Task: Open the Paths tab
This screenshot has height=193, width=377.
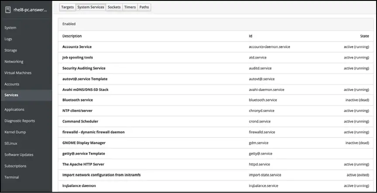Action: (x=144, y=7)
